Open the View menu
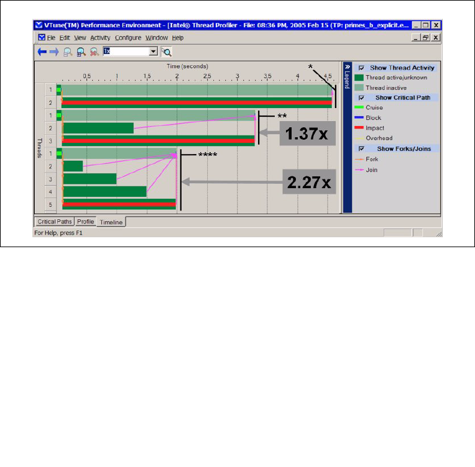Viewport: 475px width, 467px height. 80,38
